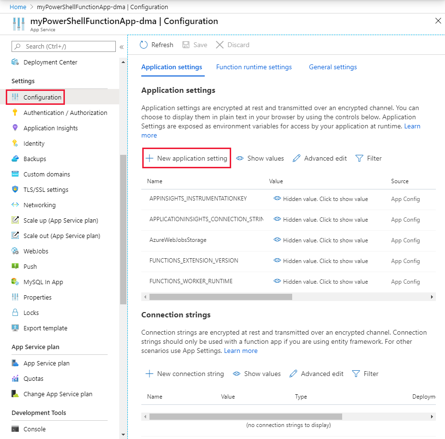Close the Configuration blade
The width and height of the screenshot is (445, 439).
click(438, 21)
